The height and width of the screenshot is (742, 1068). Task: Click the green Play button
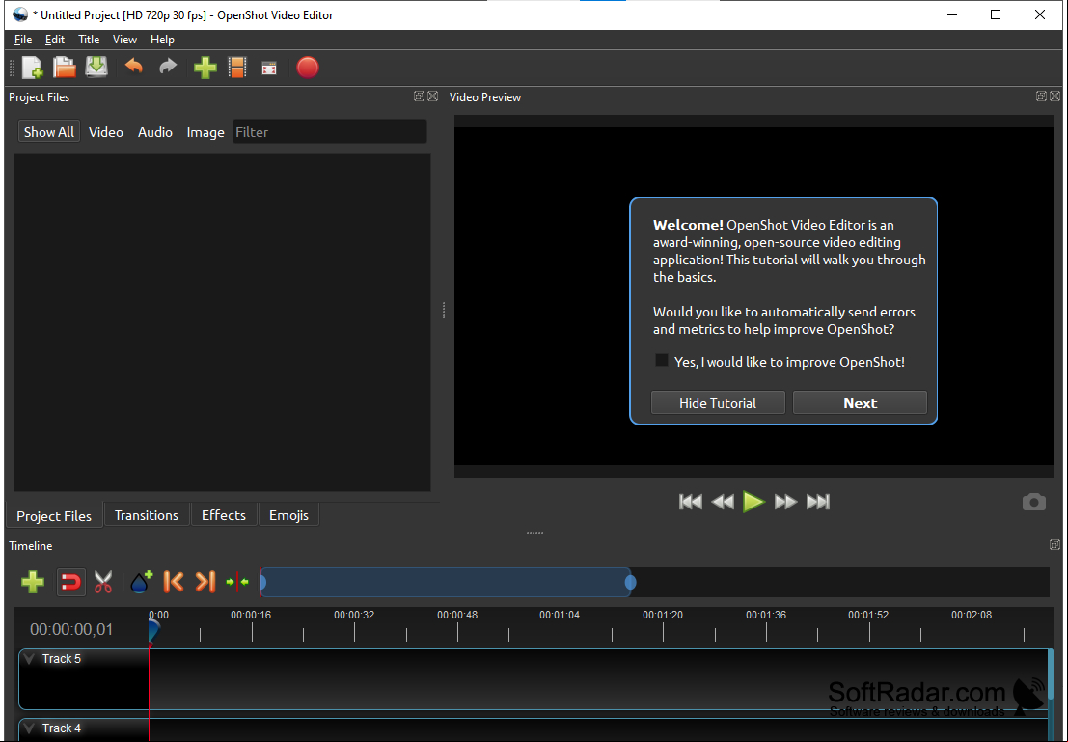pos(753,502)
